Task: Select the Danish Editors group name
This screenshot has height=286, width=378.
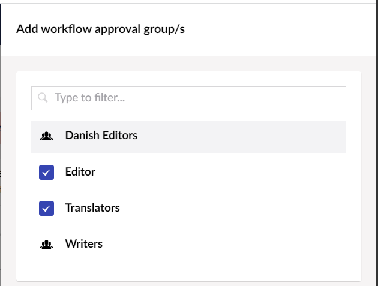Action: coord(101,135)
